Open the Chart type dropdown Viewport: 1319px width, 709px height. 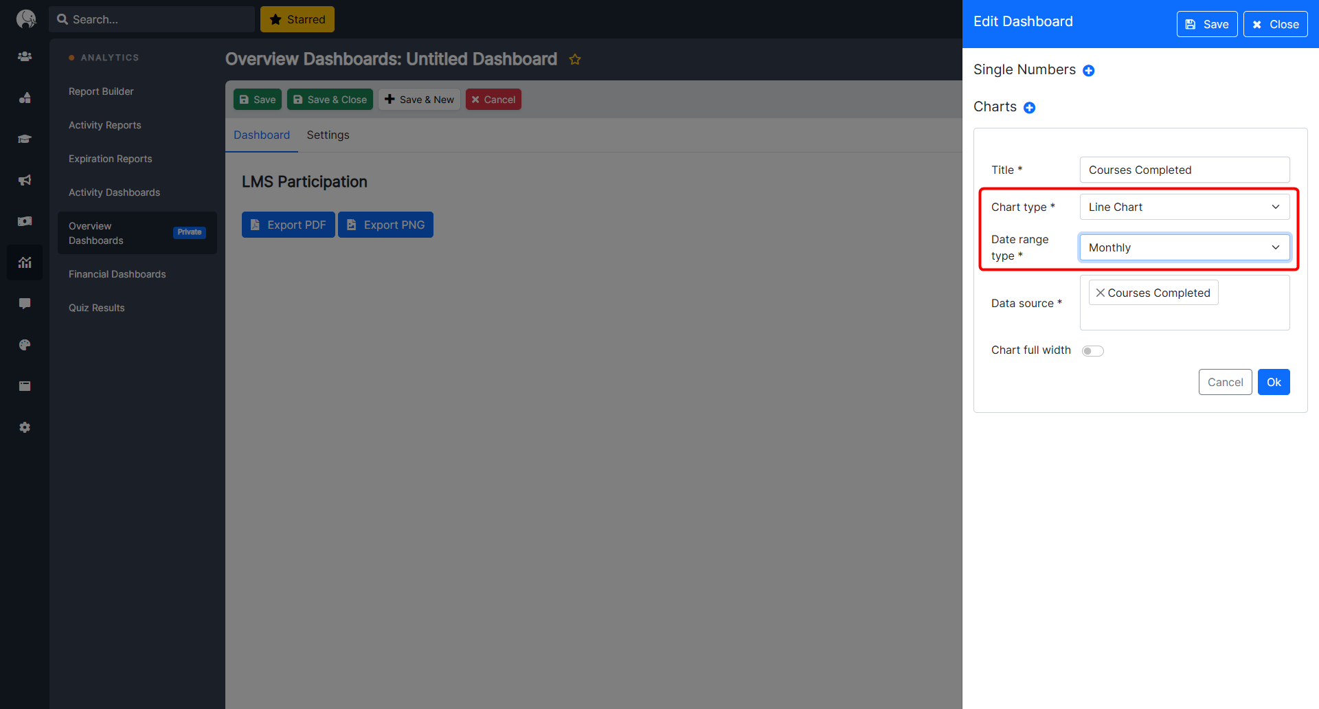coord(1184,207)
